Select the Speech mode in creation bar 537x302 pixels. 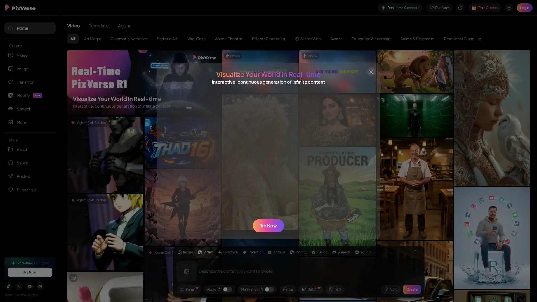pyautogui.click(x=341, y=252)
